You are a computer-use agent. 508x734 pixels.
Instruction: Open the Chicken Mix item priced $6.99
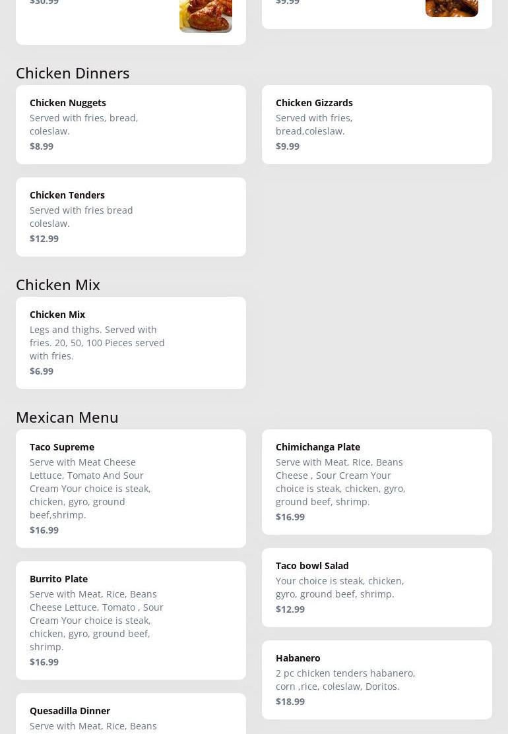point(131,342)
